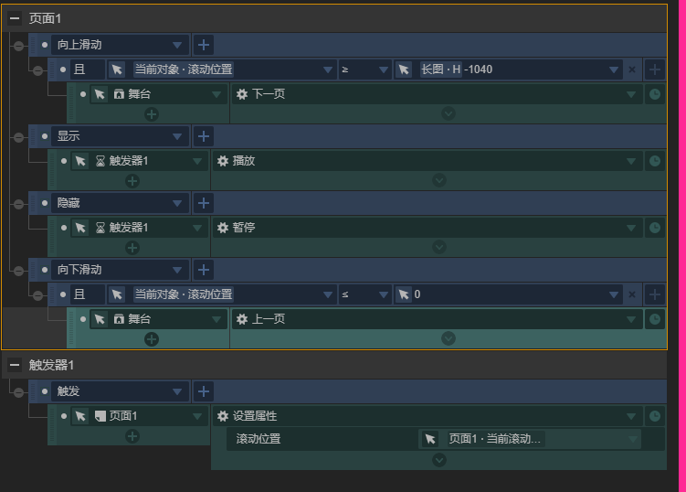Open 页面1 target dropdown for 设置属性

point(197,416)
